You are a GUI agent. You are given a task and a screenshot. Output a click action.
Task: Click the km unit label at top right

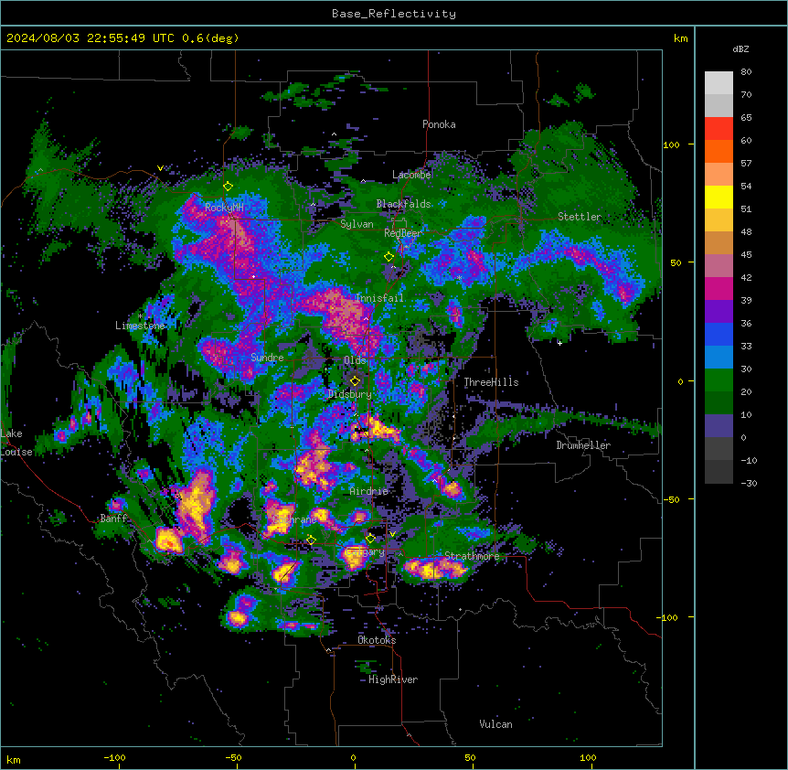tap(681, 38)
